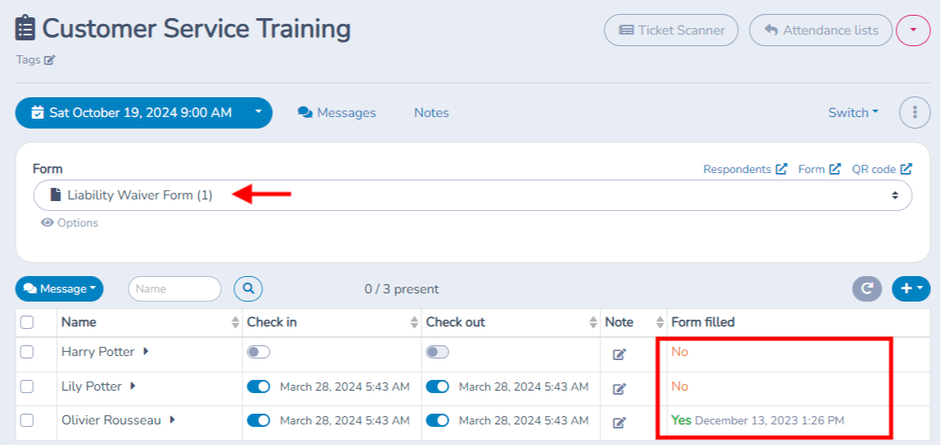The height and width of the screenshot is (445, 941).
Task: Click the magnifier search button
Action: (x=248, y=288)
